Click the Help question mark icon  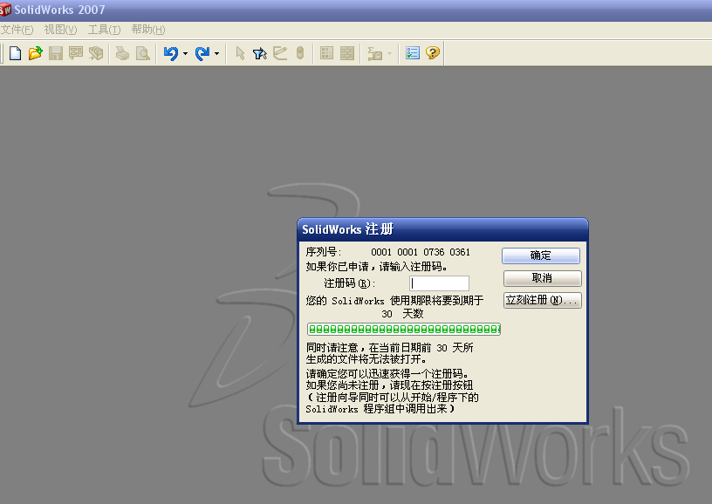tap(432, 53)
